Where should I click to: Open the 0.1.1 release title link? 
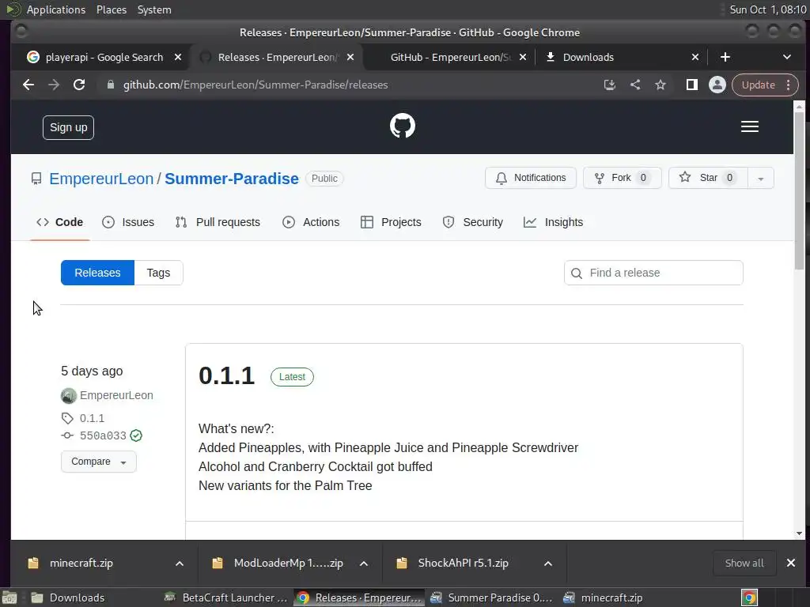(x=227, y=375)
